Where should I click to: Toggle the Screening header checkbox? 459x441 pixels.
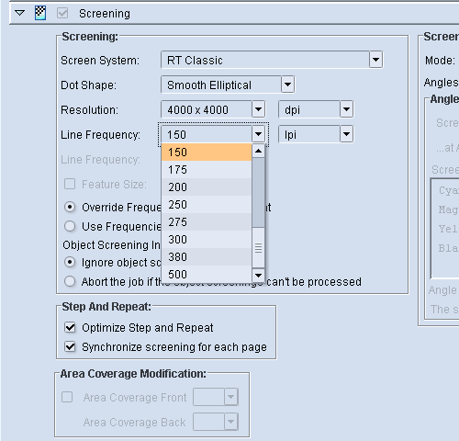point(62,13)
